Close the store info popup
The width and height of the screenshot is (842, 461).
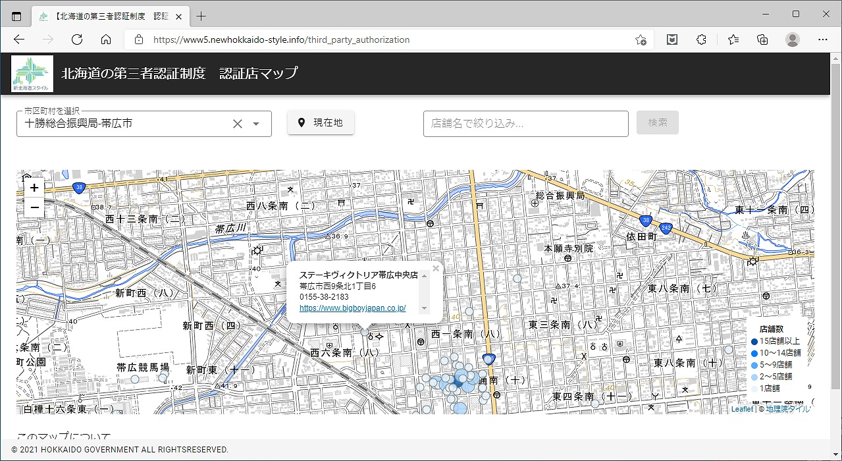[x=436, y=268]
